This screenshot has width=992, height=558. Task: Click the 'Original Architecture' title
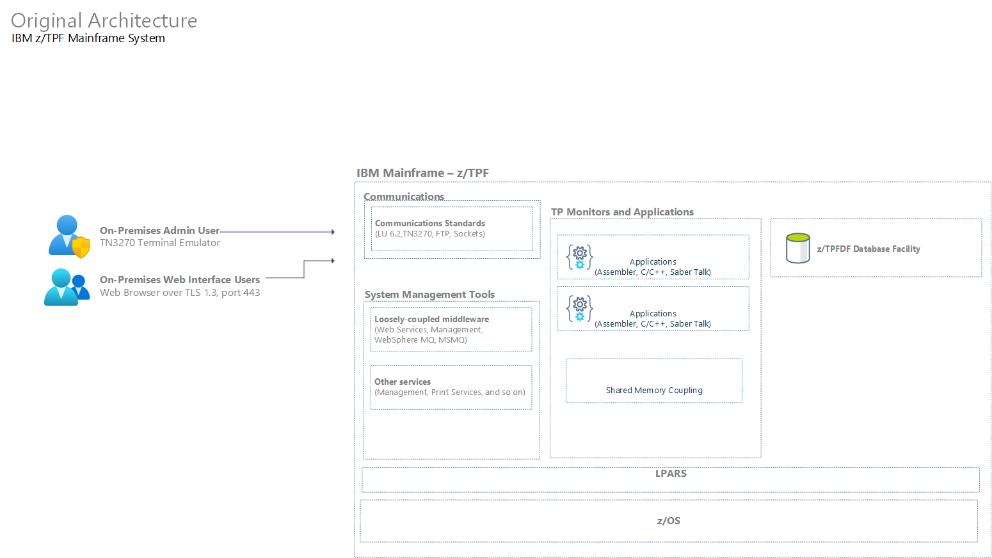pyautogui.click(x=104, y=20)
